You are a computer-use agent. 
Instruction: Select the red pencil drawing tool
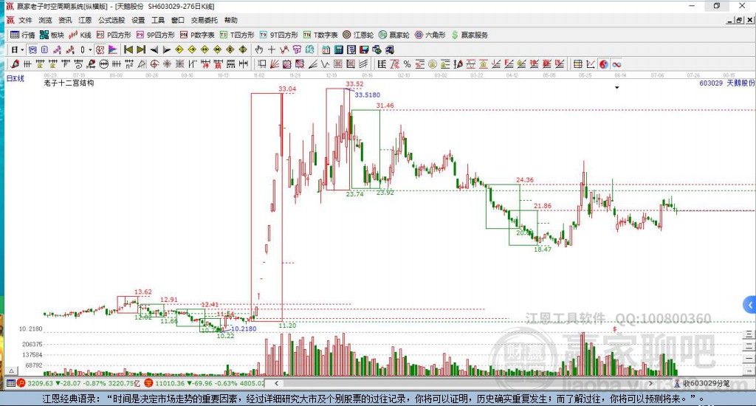coord(15,64)
